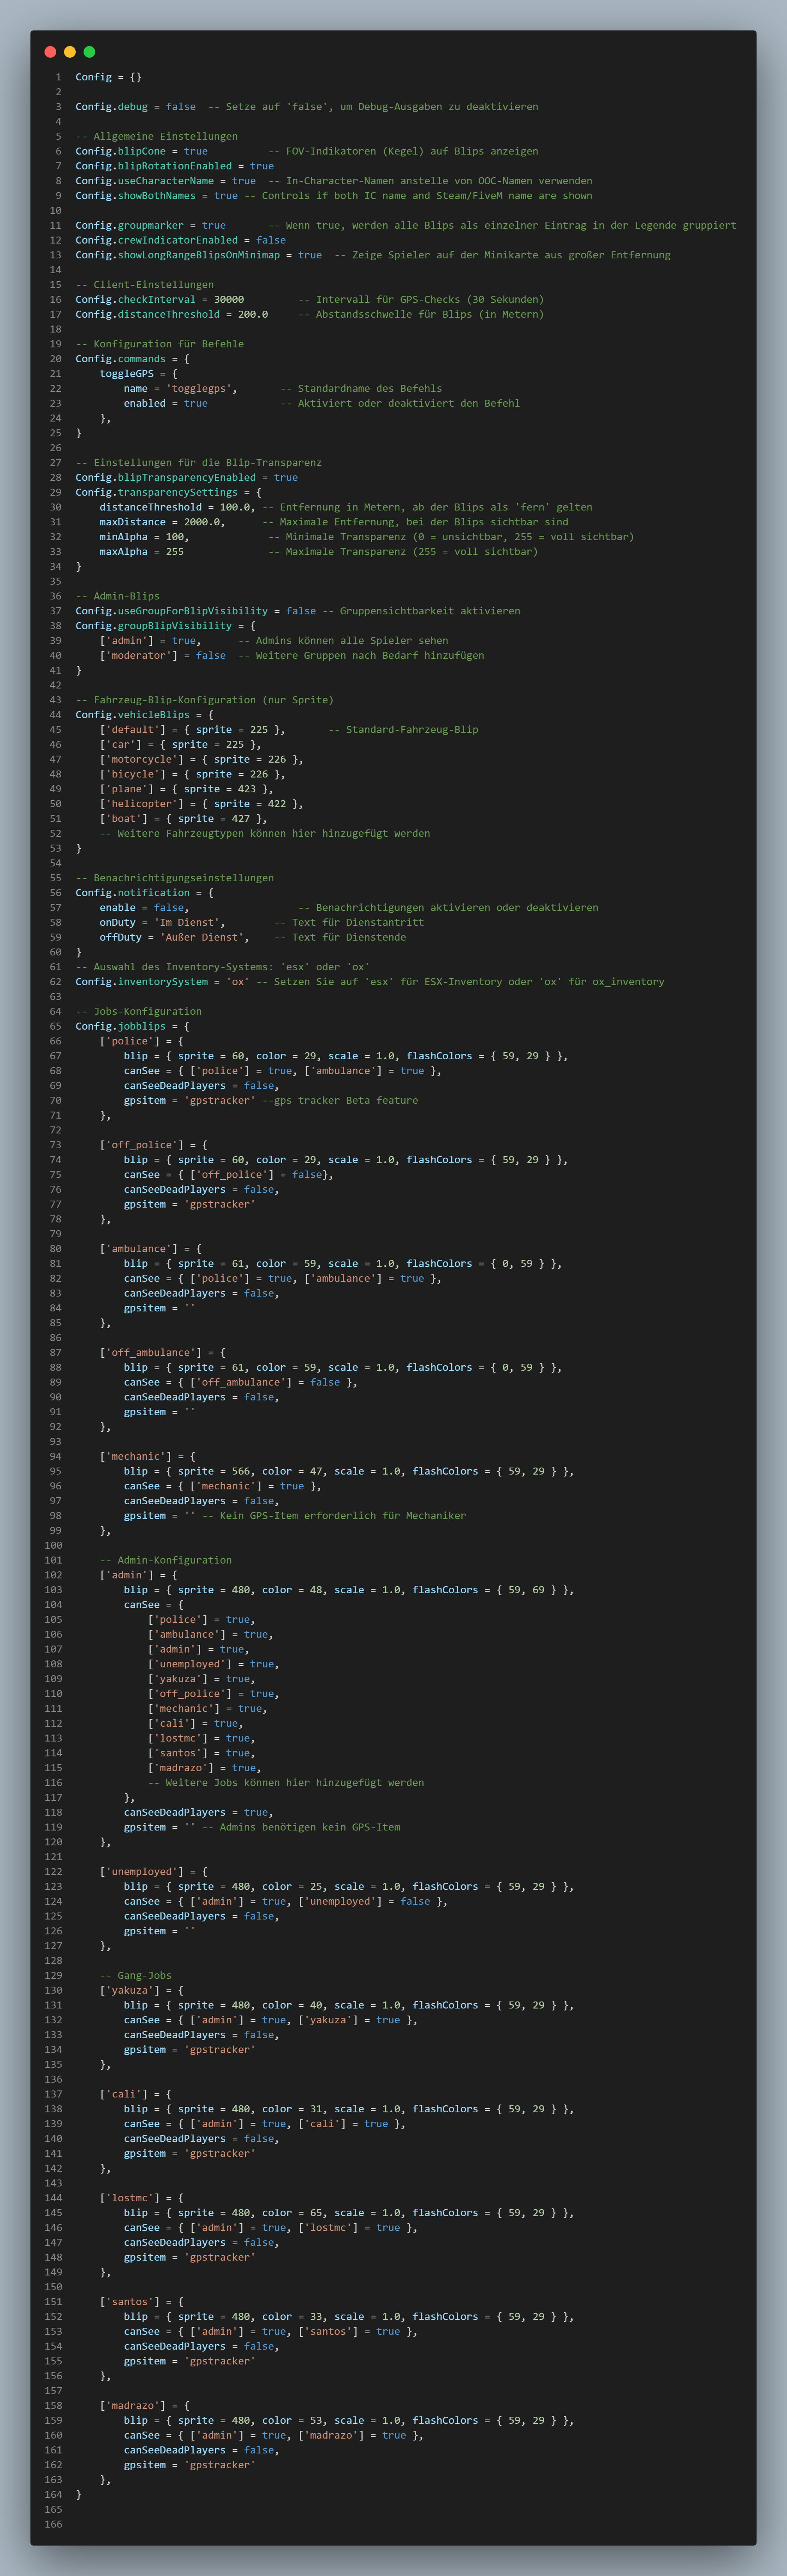Click on 'Config.groupBlipVisibility'
Viewport: 787px width, 2576px height.
[154, 626]
